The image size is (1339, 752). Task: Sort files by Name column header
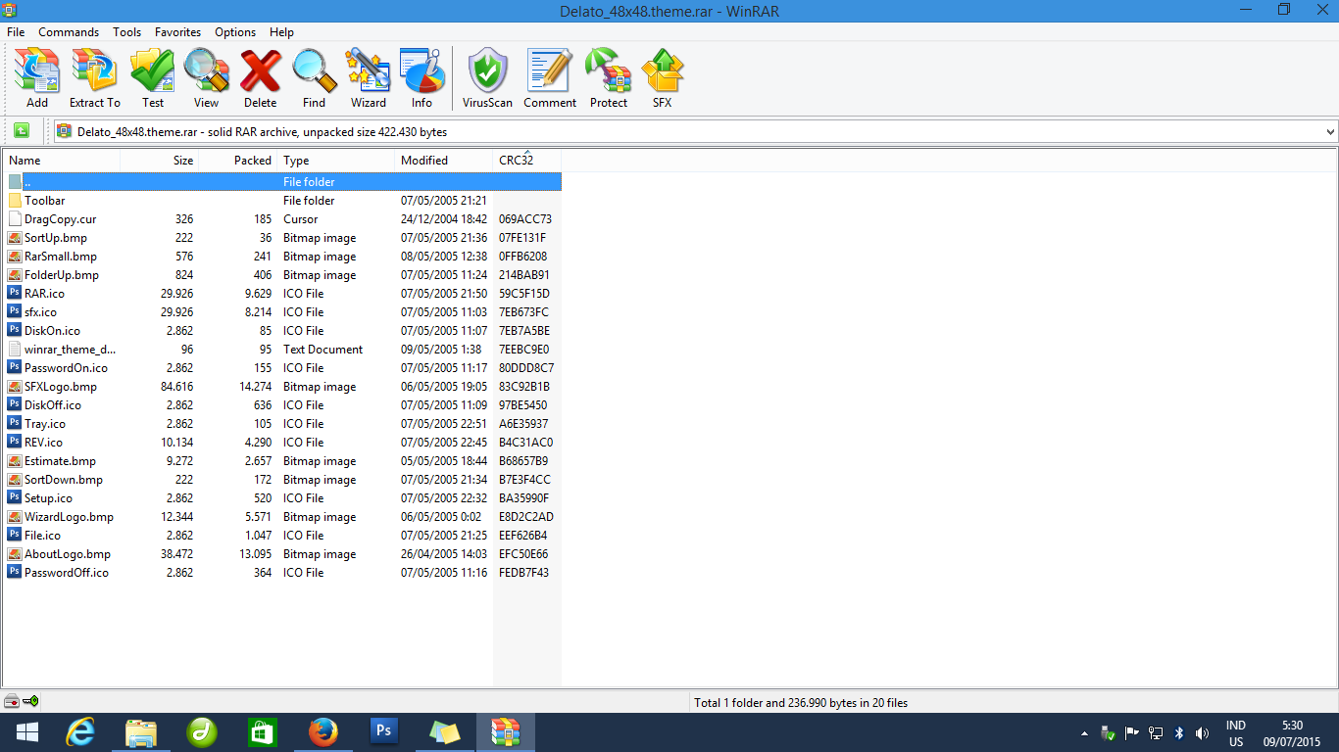pyautogui.click(x=62, y=160)
